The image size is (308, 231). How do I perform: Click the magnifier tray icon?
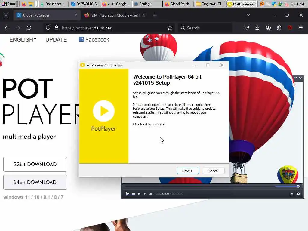262,4
